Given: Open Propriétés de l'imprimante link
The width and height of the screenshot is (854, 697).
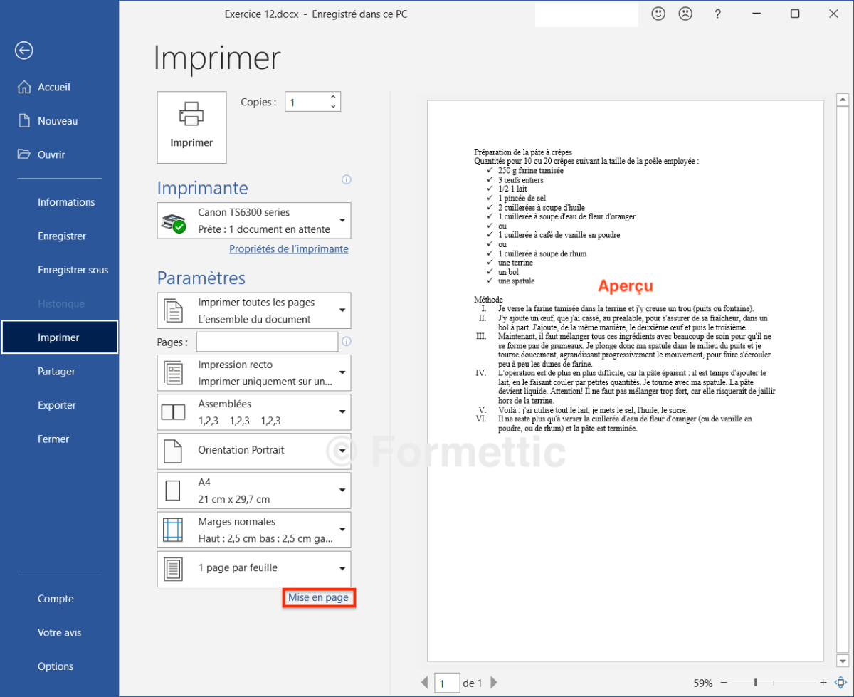Looking at the screenshot, I should pos(288,249).
